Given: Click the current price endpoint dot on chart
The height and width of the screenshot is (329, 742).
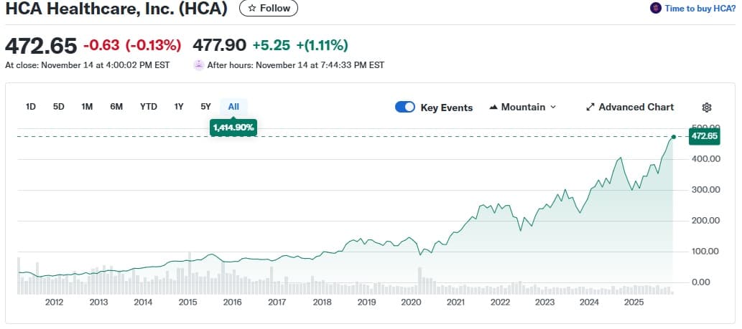Looking at the screenshot, I should (x=673, y=137).
